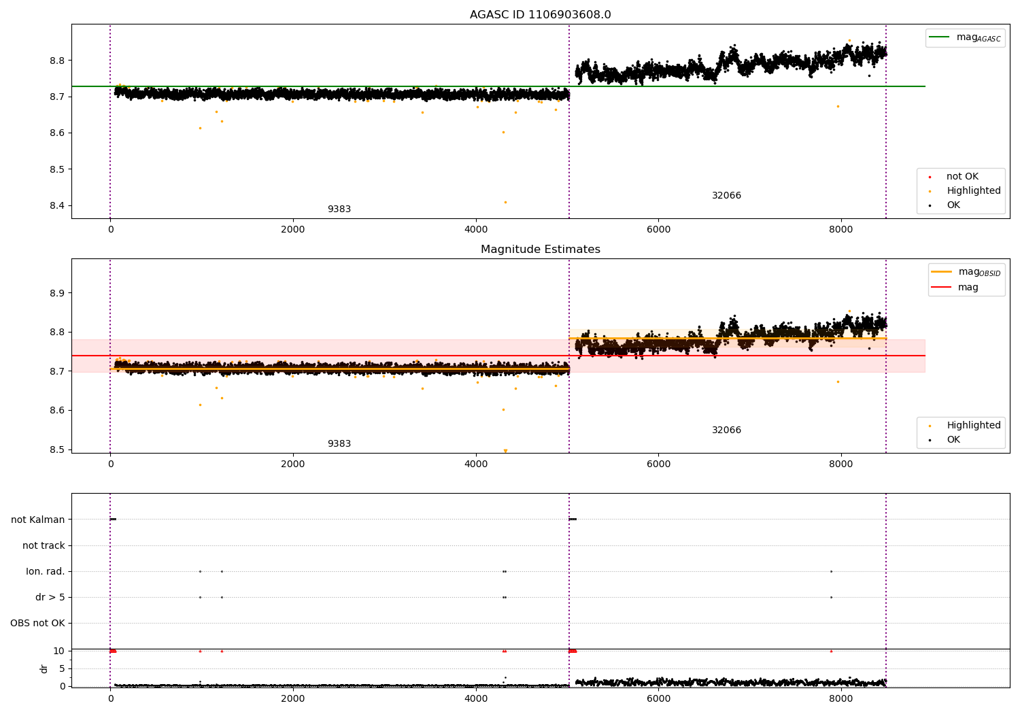Click the 'Magnitude Estimates' subplot title

tap(541, 250)
